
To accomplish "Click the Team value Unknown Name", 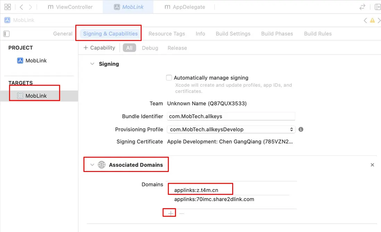I will pyautogui.click(x=207, y=103).
